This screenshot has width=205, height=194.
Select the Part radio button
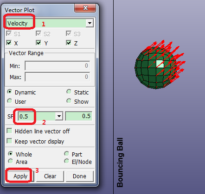pos(67,154)
